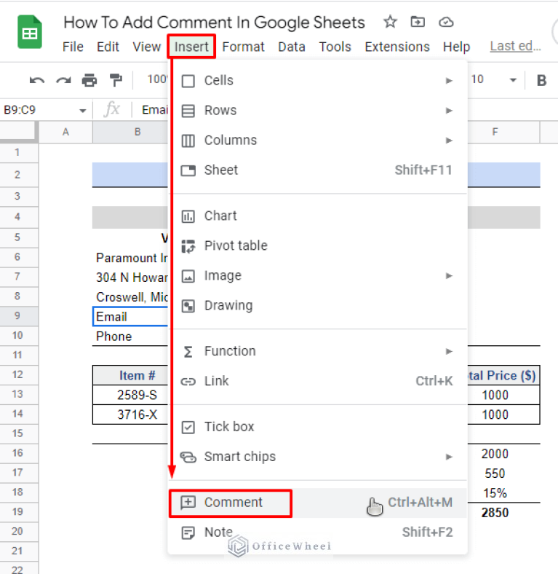Open the name box dropdown arrow
Viewport: 558px width, 574px height.
tap(83, 111)
